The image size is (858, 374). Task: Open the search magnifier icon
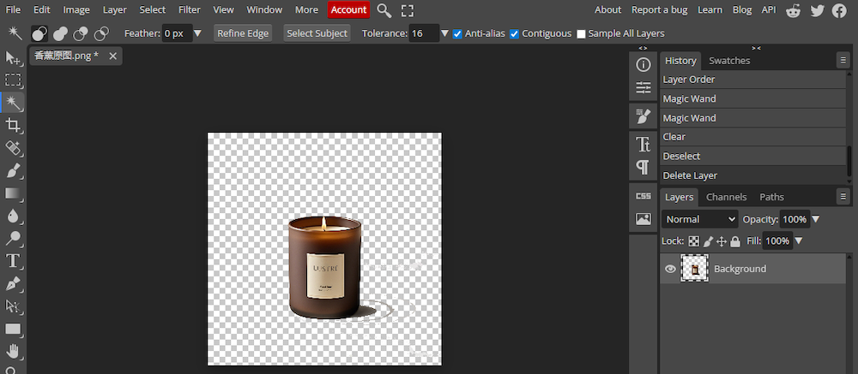384,9
